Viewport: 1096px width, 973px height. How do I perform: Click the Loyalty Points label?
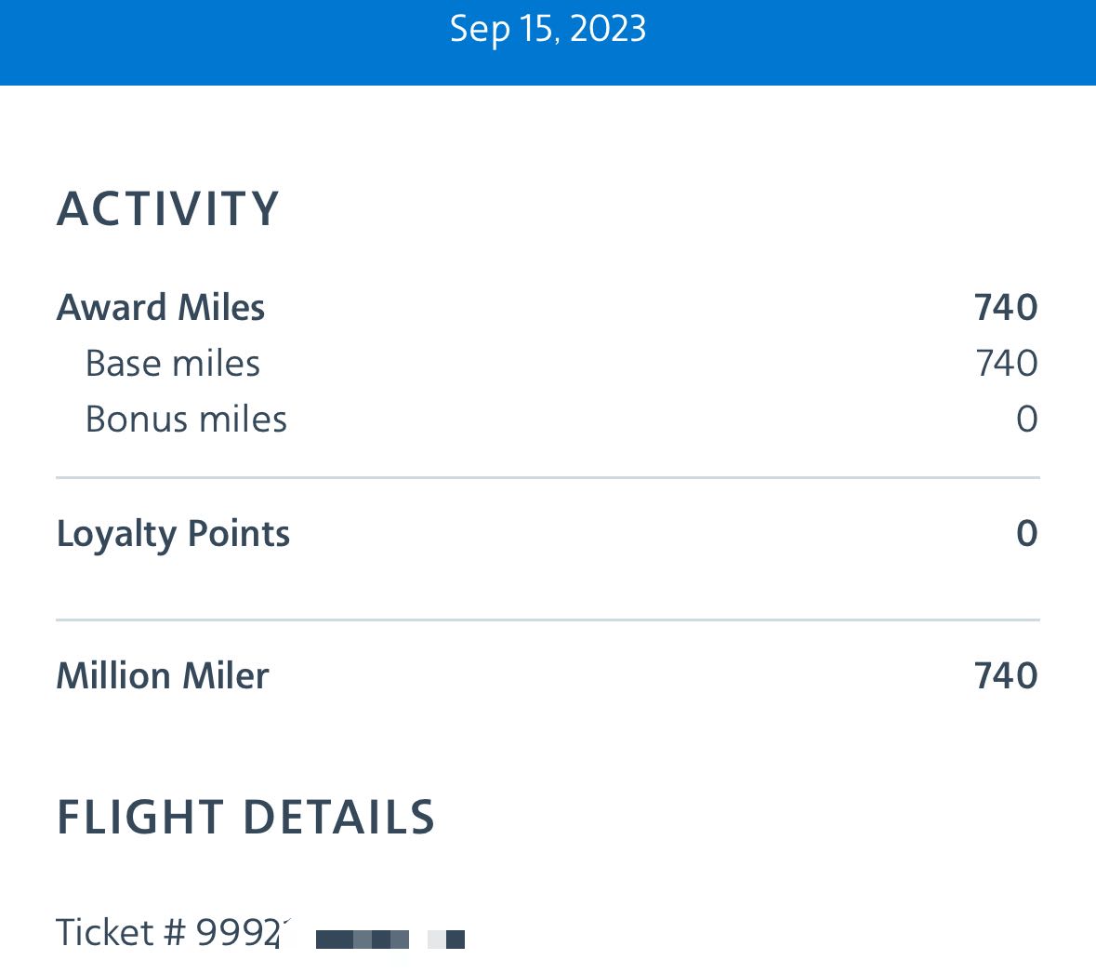(173, 534)
